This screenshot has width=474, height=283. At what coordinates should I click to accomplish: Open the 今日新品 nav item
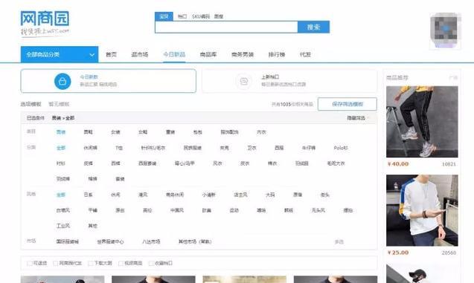(174, 55)
